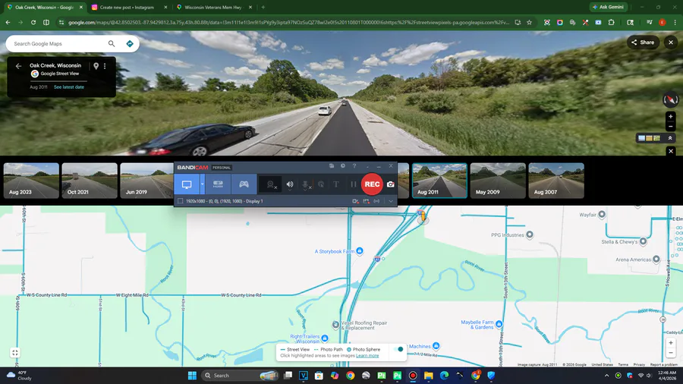Switch to Create new post Instagram tab
Image resolution: width=683 pixels, height=384 pixels.
pos(129,8)
